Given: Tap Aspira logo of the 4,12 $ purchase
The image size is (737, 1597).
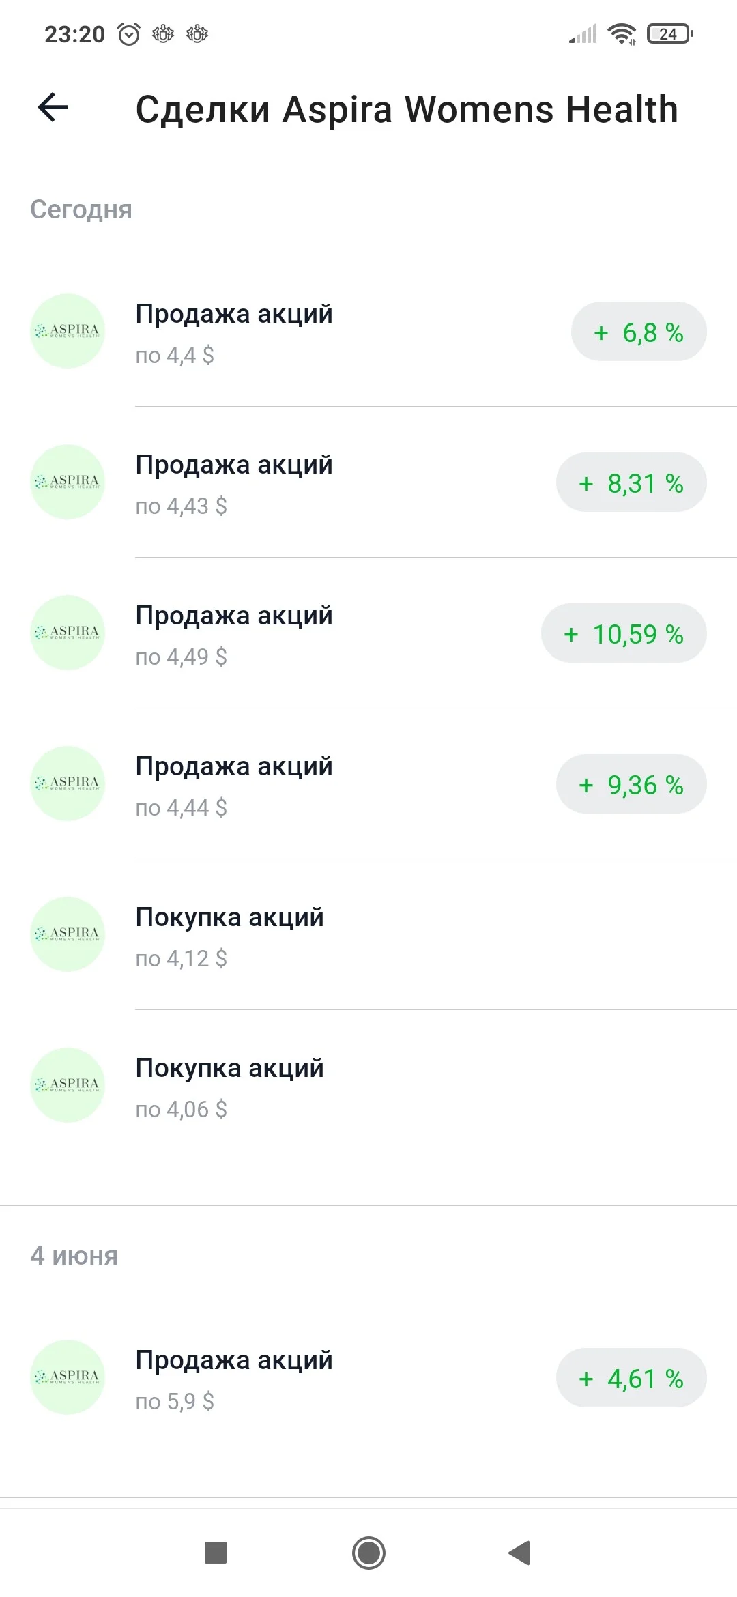Looking at the screenshot, I should pos(68,934).
